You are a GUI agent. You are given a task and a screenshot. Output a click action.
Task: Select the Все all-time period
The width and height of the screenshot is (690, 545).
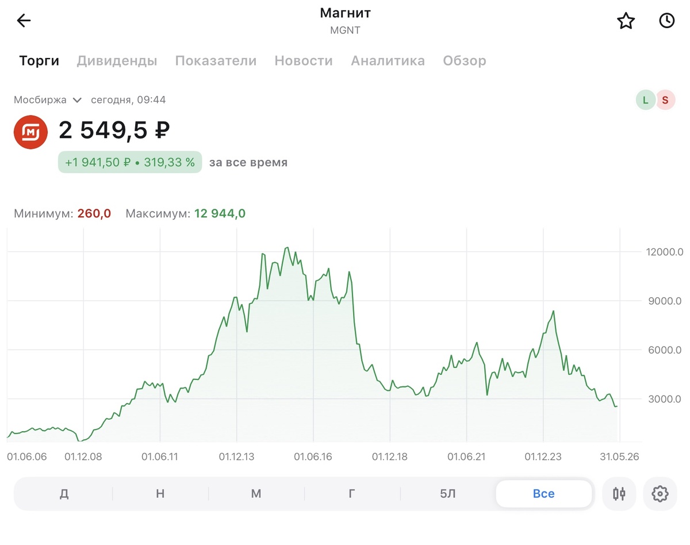point(544,494)
